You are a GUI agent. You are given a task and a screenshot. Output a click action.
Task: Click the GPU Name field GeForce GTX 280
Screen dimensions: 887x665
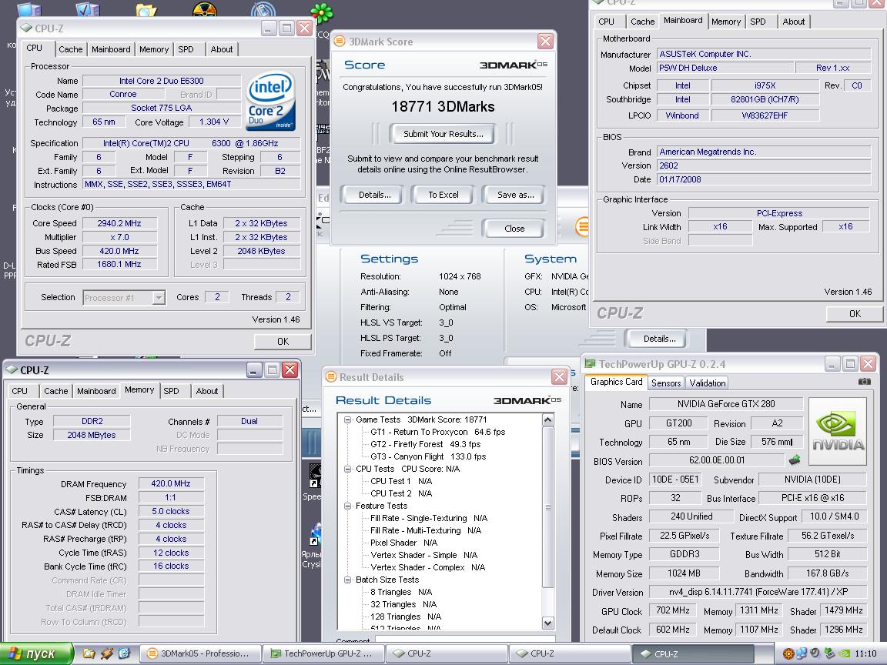(x=726, y=404)
